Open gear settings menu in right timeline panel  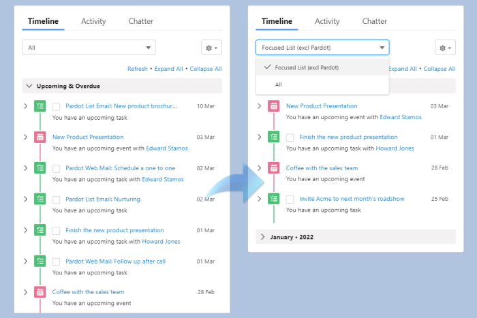coord(445,48)
